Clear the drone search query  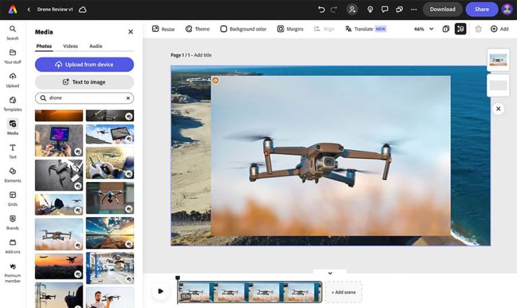pyautogui.click(x=128, y=98)
